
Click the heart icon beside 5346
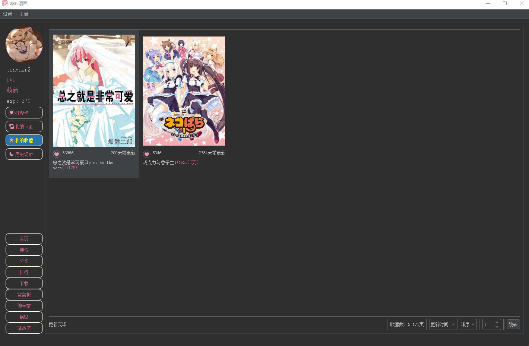tap(147, 154)
